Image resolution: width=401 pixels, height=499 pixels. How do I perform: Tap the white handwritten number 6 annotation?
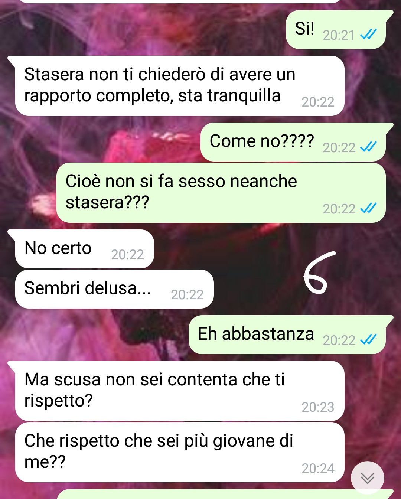319,272
